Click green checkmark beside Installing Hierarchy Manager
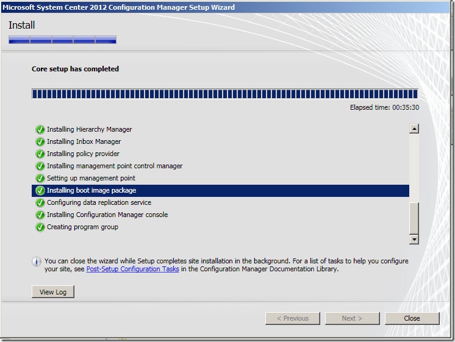This screenshot has width=455, height=342. tap(40, 129)
